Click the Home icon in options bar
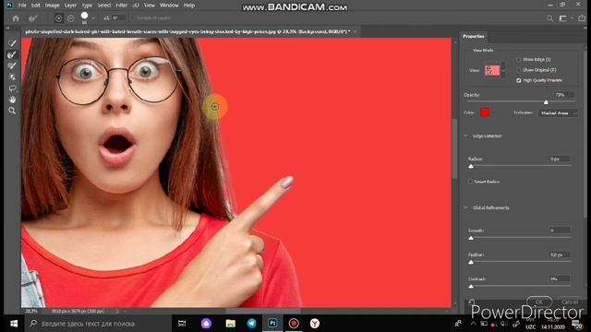Image resolution: width=591 pixels, height=332 pixels. pyautogui.click(x=16, y=18)
